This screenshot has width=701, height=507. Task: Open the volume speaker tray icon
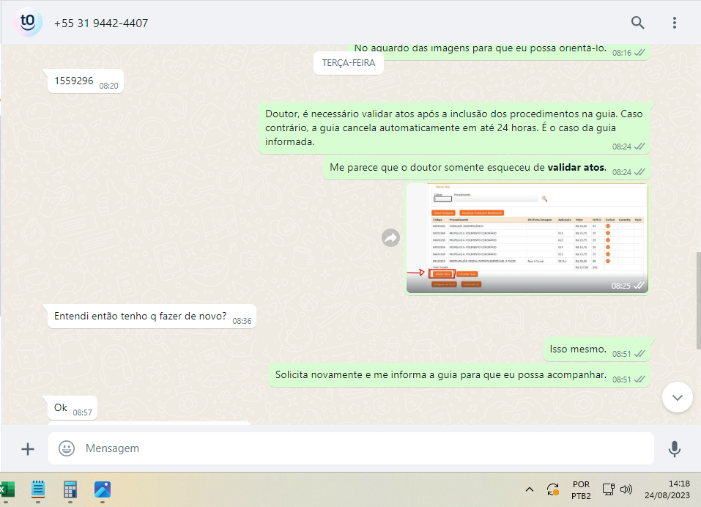[626, 489]
